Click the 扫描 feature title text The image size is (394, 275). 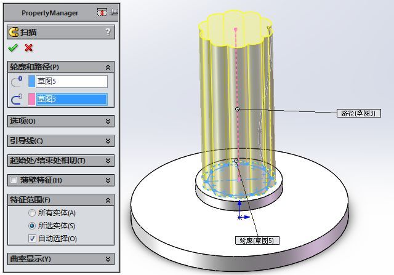29,32
